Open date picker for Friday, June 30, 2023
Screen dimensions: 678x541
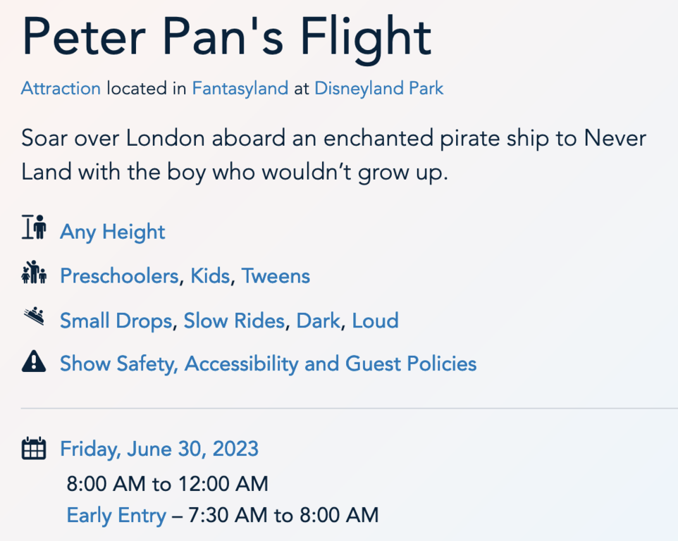[159, 449]
